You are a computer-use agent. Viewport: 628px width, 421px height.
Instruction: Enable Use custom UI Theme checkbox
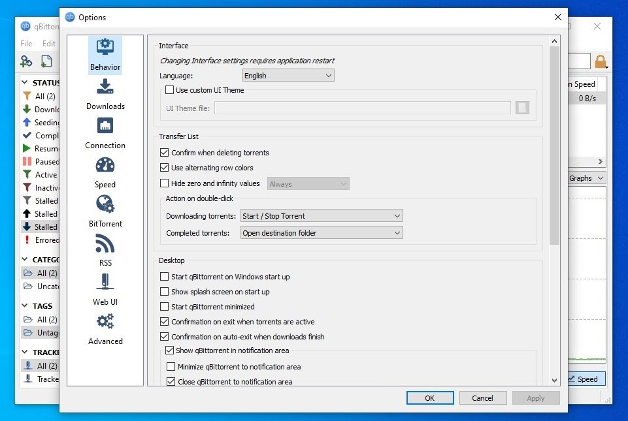pyautogui.click(x=170, y=90)
